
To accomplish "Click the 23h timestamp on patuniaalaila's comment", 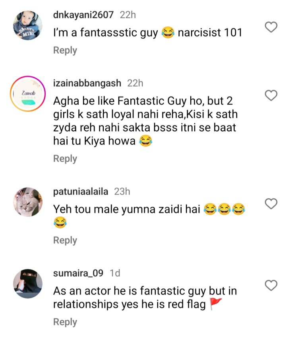I will 122,192.
